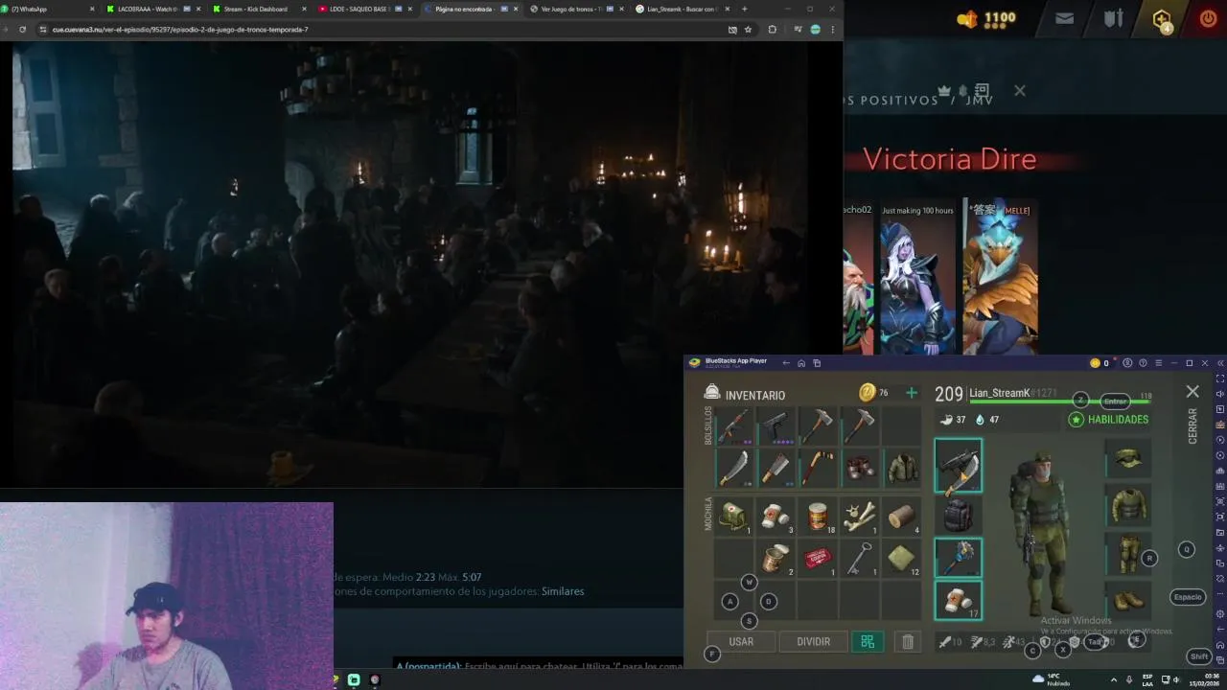
Task: Click the Dota Plus hexagon badge
Action: click(1162, 19)
